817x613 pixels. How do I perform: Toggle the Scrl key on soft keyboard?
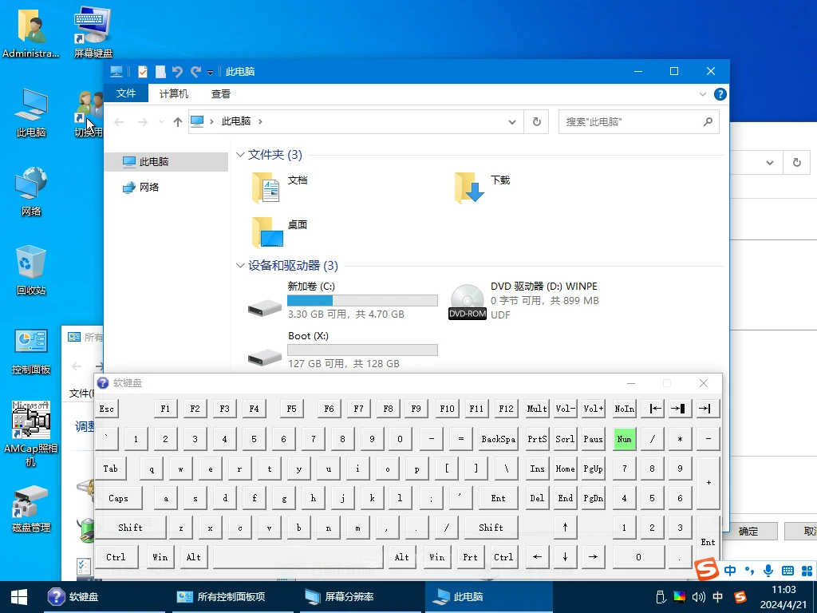click(565, 439)
